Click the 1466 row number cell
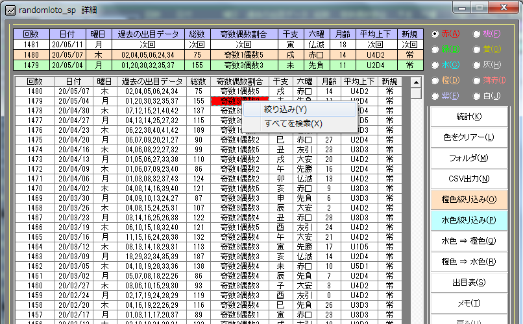Screen dimensions: 523x324 tap(34, 227)
